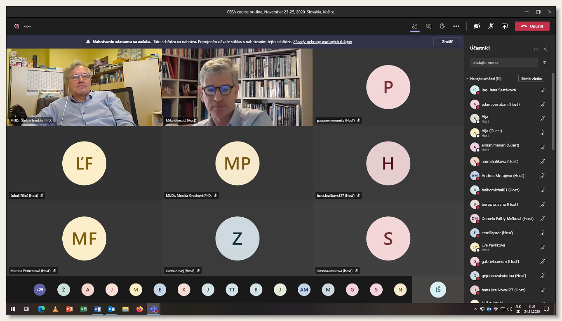Click the copy link icon beside the name search
Viewport: 562px width, 321px height.
click(545, 63)
